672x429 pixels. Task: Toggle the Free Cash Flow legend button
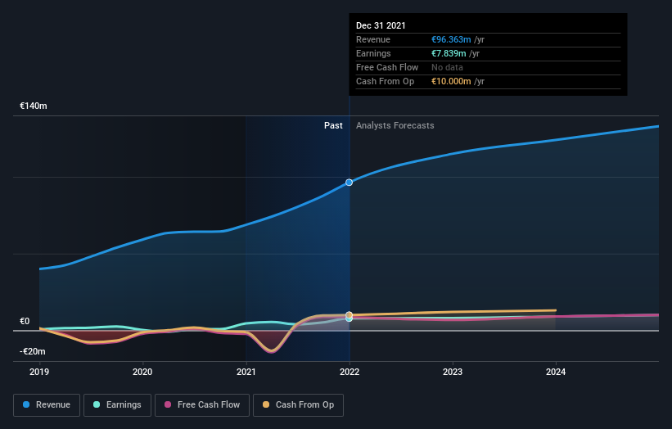tap(202, 405)
